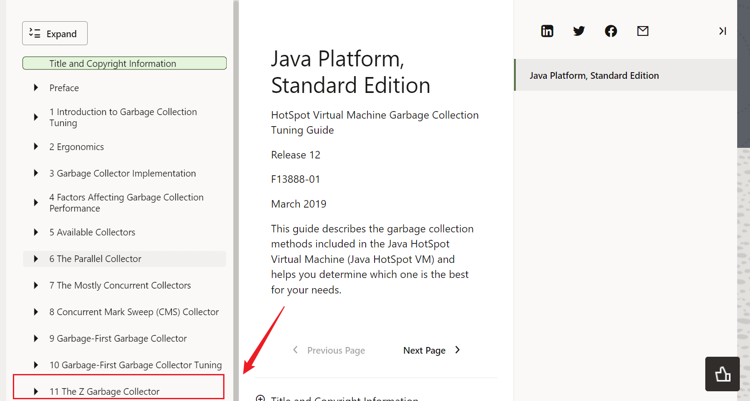Go to Next Page link
The image size is (750, 401).
424,351
